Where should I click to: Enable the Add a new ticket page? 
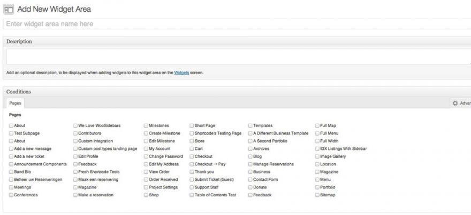[11, 157]
